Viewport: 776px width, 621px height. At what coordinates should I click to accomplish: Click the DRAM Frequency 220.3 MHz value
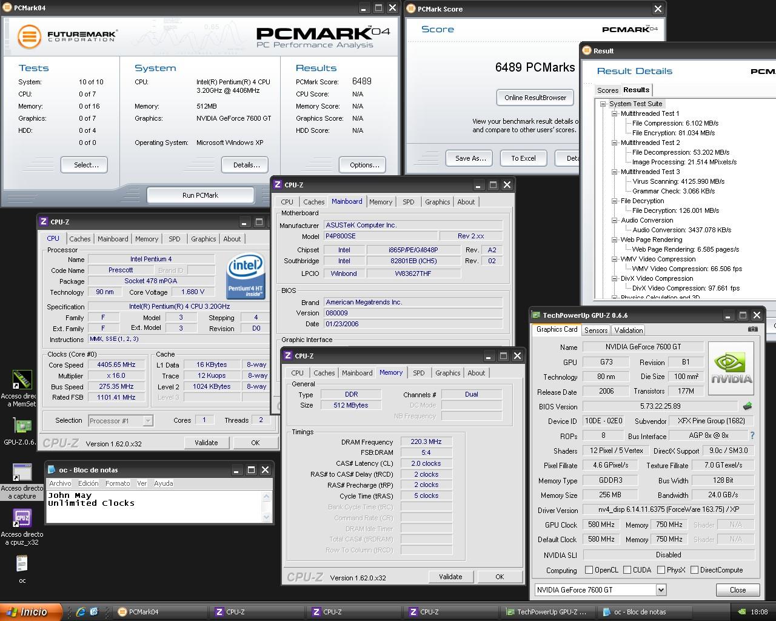coord(426,441)
